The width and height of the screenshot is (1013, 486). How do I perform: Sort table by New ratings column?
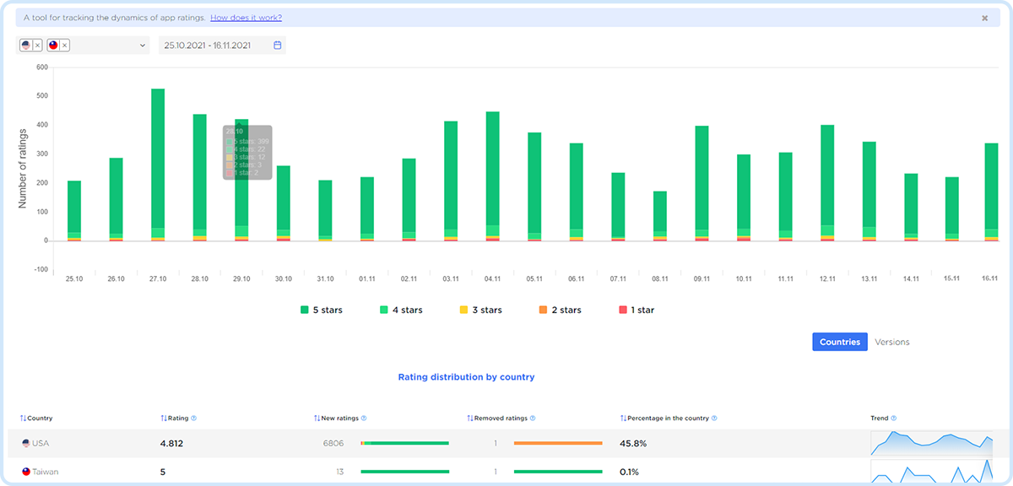pyautogui.click(x=335, y=418)
